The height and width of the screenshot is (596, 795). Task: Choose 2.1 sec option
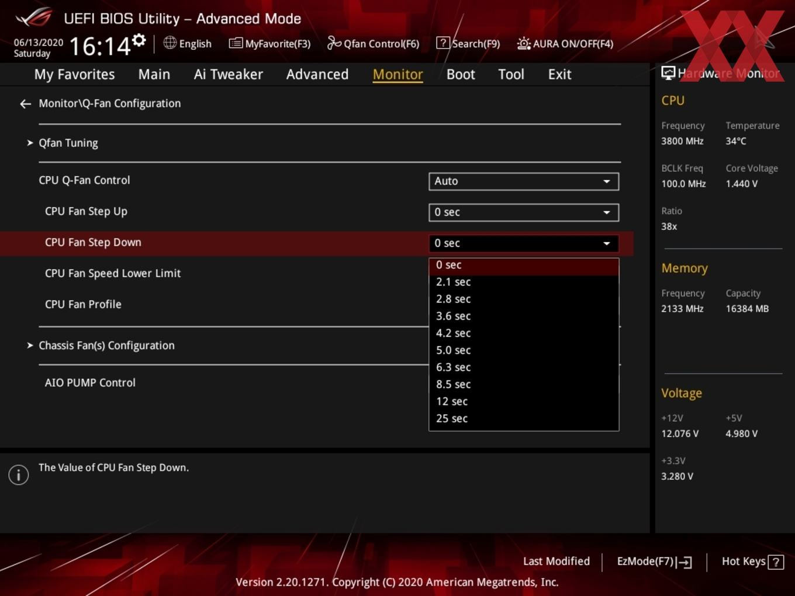point(524,282)
